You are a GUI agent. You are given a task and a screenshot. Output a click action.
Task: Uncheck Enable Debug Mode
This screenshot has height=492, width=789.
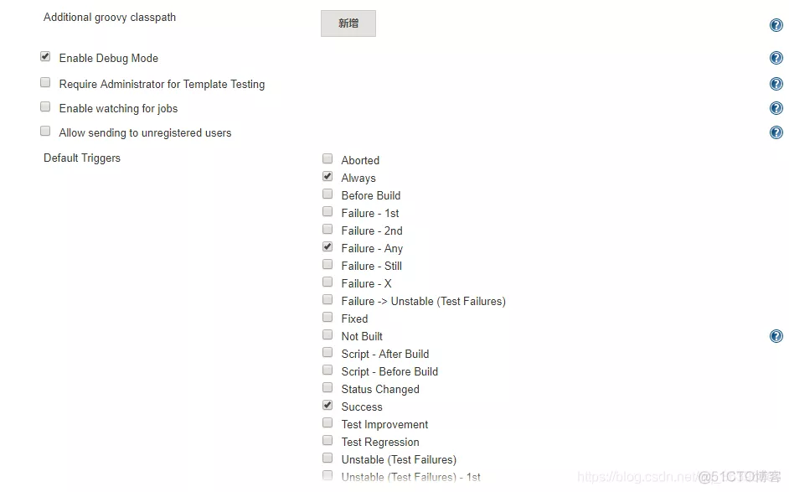45,57
